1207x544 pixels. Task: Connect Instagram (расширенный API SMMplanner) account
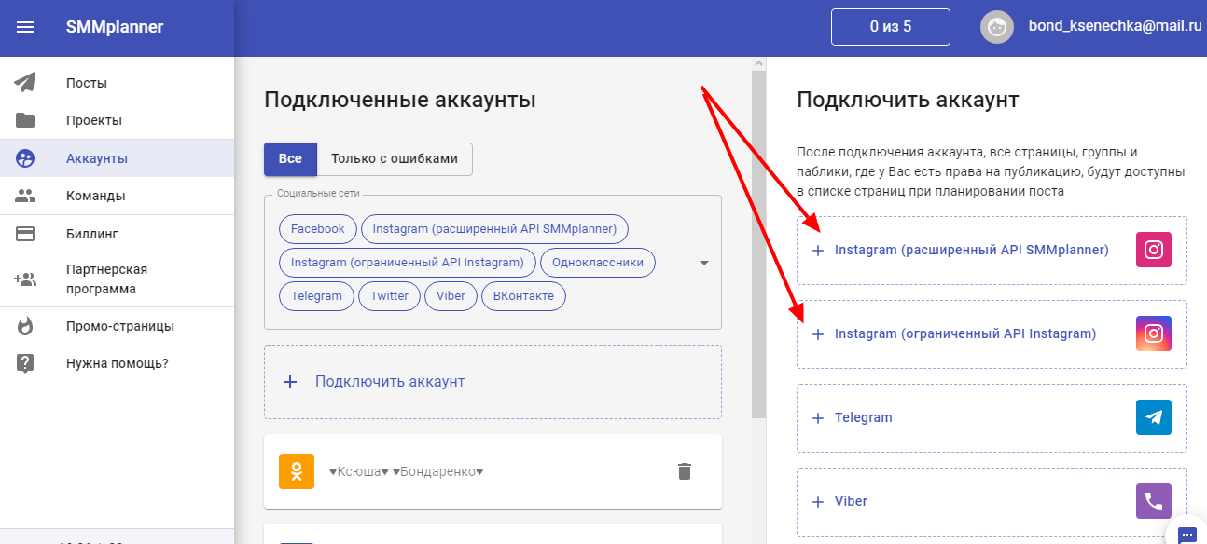coord(992,251)
